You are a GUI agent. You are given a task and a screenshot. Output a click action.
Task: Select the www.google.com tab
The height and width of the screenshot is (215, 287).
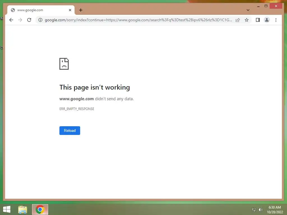click(x=41, y=10)
